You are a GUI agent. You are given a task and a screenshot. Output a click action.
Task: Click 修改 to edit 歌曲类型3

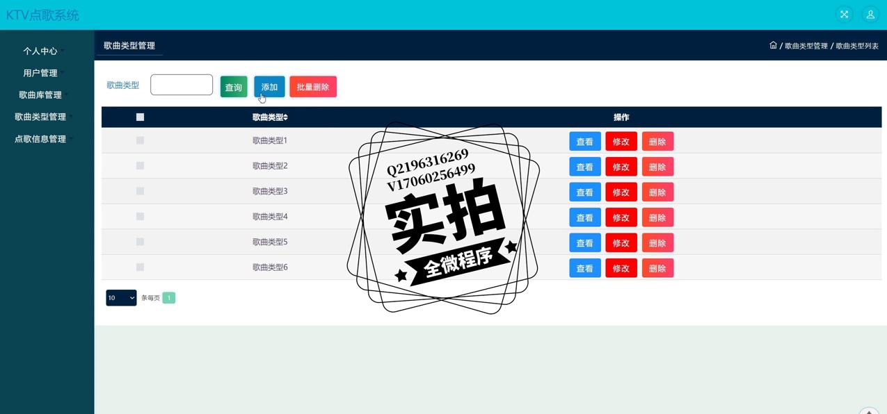[x=621, y=192]
